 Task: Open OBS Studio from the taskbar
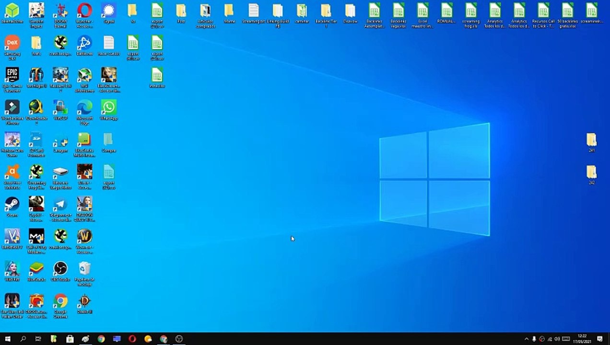(x=179, y=339)
